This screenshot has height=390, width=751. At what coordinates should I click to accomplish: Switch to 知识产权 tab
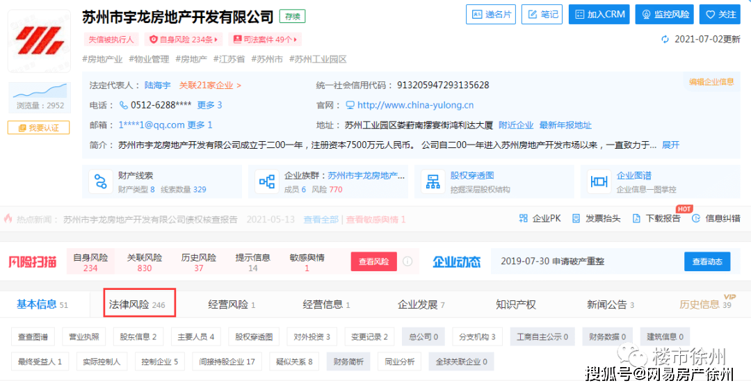pyautogui.click(x=515, y=304)
